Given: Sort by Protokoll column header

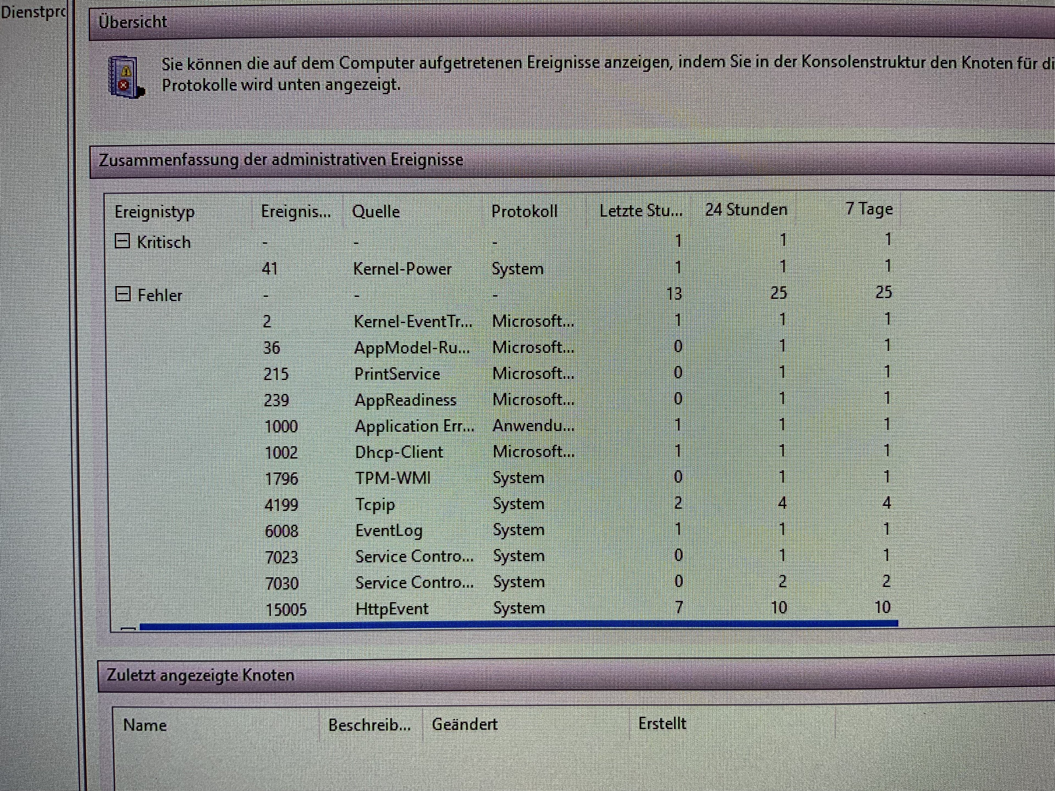Looking at the screenshot, I should [524, 211].
